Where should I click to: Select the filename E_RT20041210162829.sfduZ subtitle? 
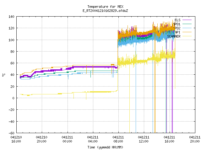click(105, 11)
